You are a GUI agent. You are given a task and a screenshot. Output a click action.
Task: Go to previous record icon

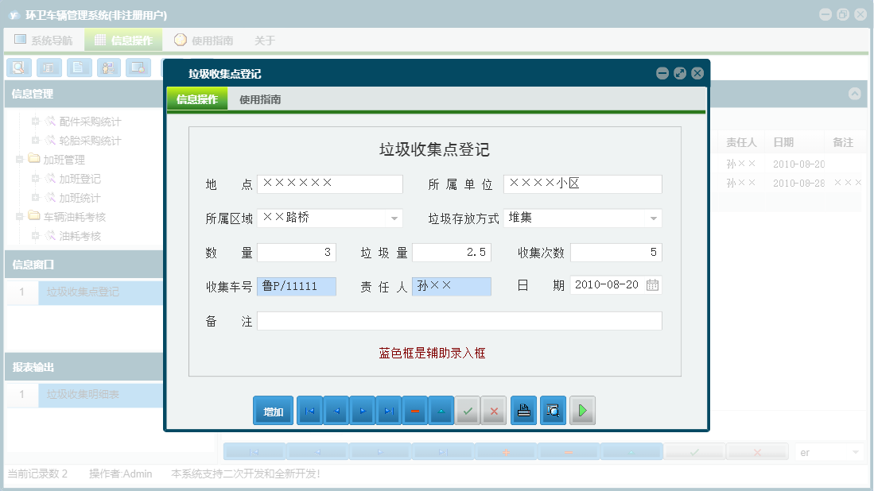[x=335, y=411]
